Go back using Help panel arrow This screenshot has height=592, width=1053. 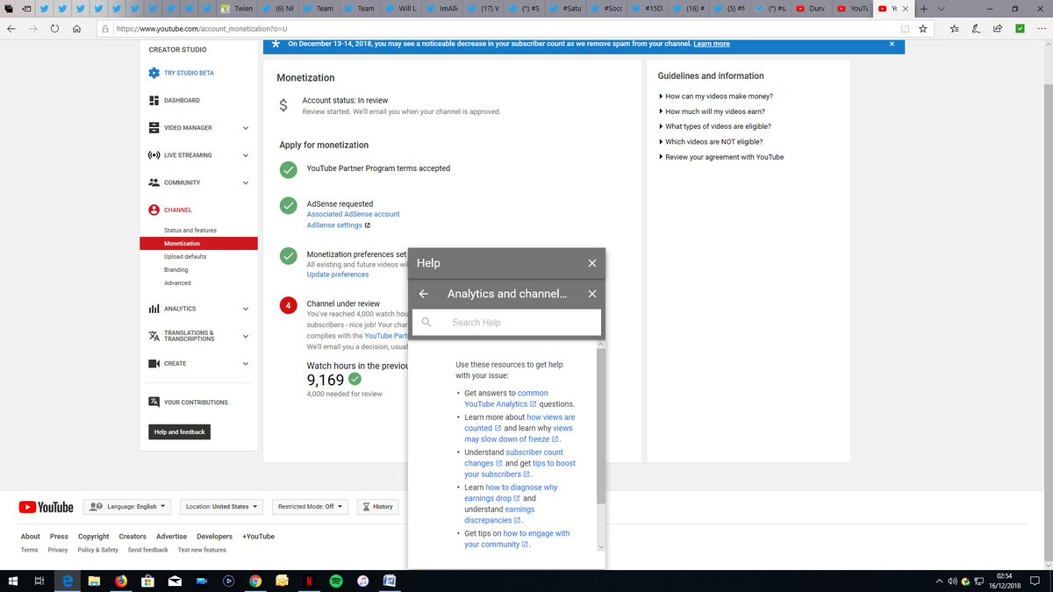click(424, 294)
